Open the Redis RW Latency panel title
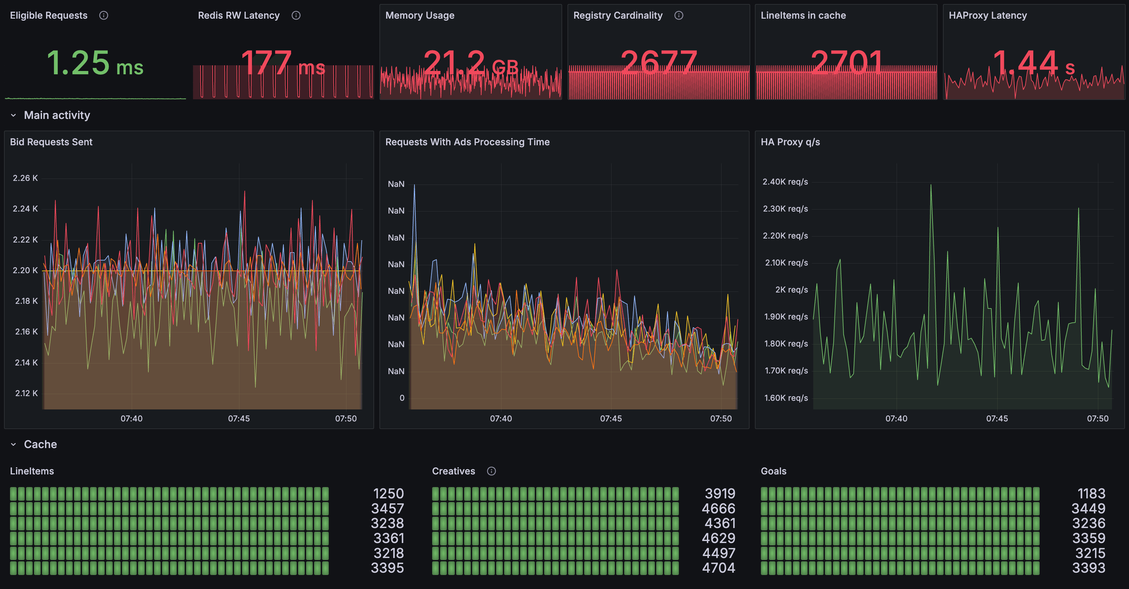 pyautogui.click(x=238, y=15)
